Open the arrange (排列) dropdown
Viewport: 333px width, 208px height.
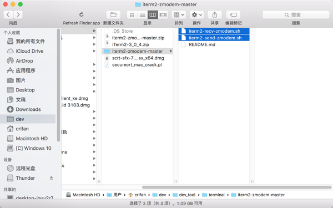click(179, 14)
